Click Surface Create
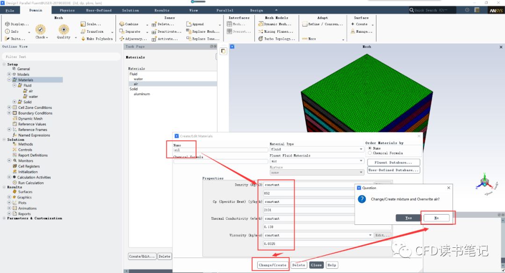The image size is (505, 273). pos(359,24)
